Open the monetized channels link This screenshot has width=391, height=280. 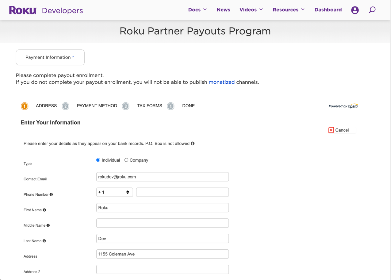tap(221, 82)
